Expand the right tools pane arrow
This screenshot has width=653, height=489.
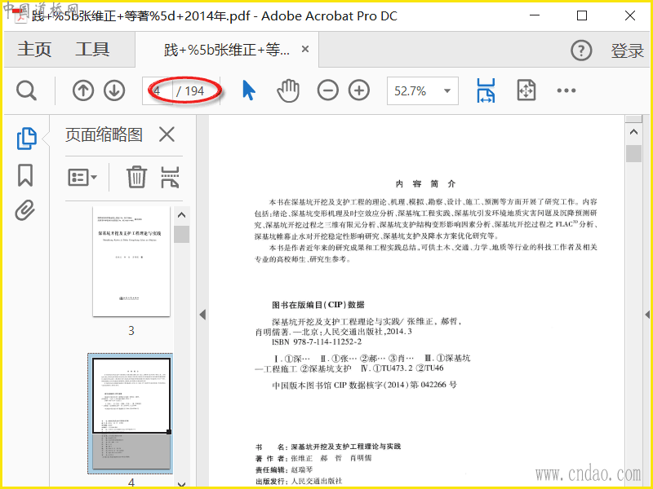click(647, 315)
